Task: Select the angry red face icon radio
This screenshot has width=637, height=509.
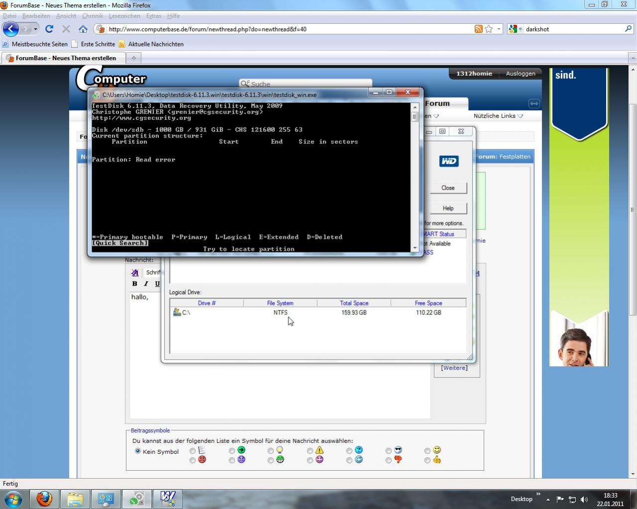Action: 192,460
